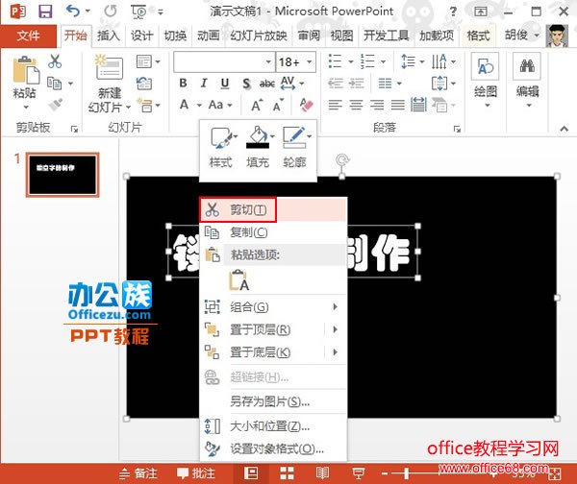Screen dimensions: 577x484
Task: Toggle text Shadow formatting
Action: pos(246,84)
